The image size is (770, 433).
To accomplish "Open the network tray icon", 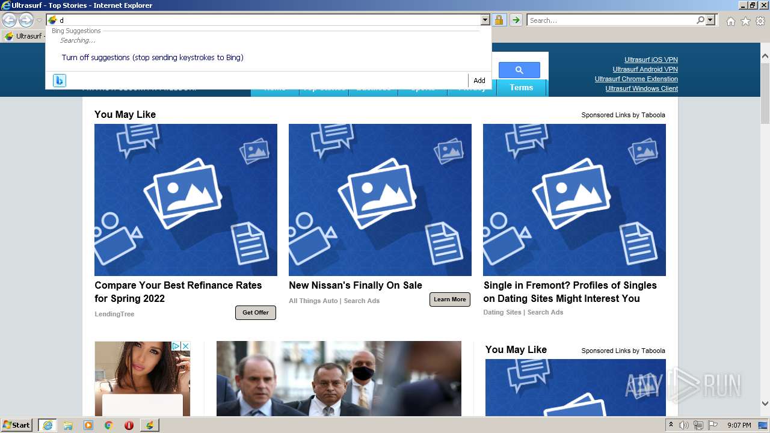I will pyautogui.click(x=698, y=425).
